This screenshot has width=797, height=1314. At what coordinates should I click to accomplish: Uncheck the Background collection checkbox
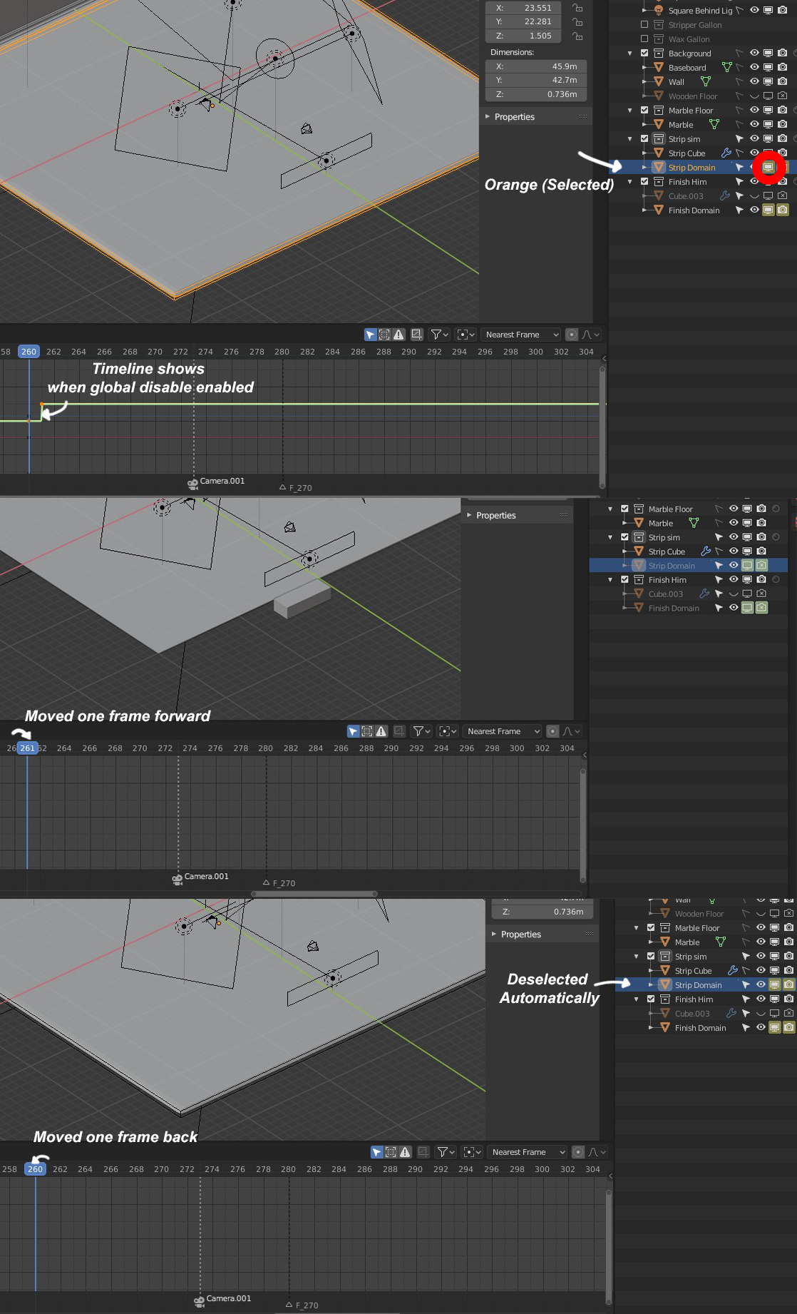pyautogui.click(x=644, y=54)
